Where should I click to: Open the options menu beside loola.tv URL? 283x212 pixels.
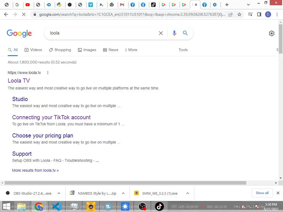pyautogui.click(x=48, y=73)
